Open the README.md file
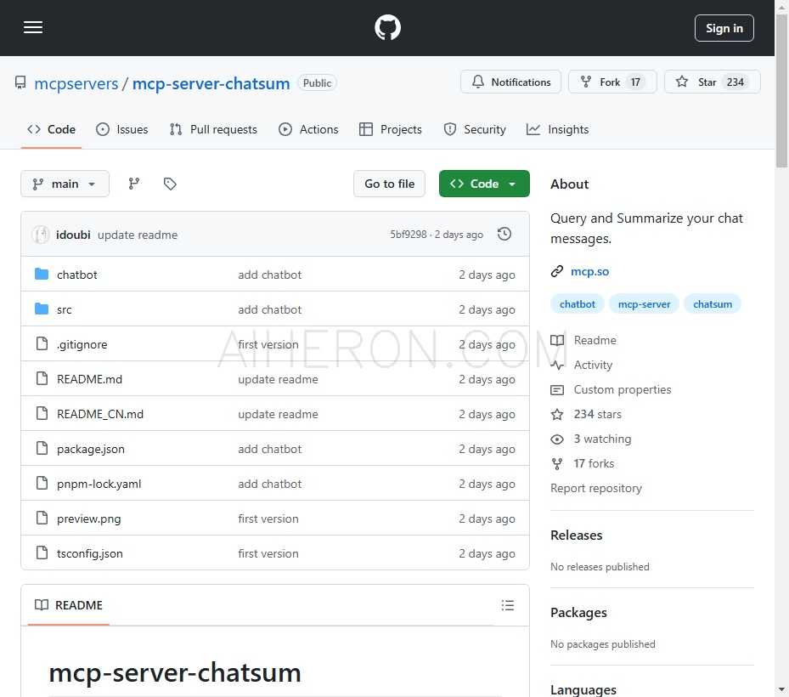The width and height of the screenshot is (789, 697). point(89,379)
